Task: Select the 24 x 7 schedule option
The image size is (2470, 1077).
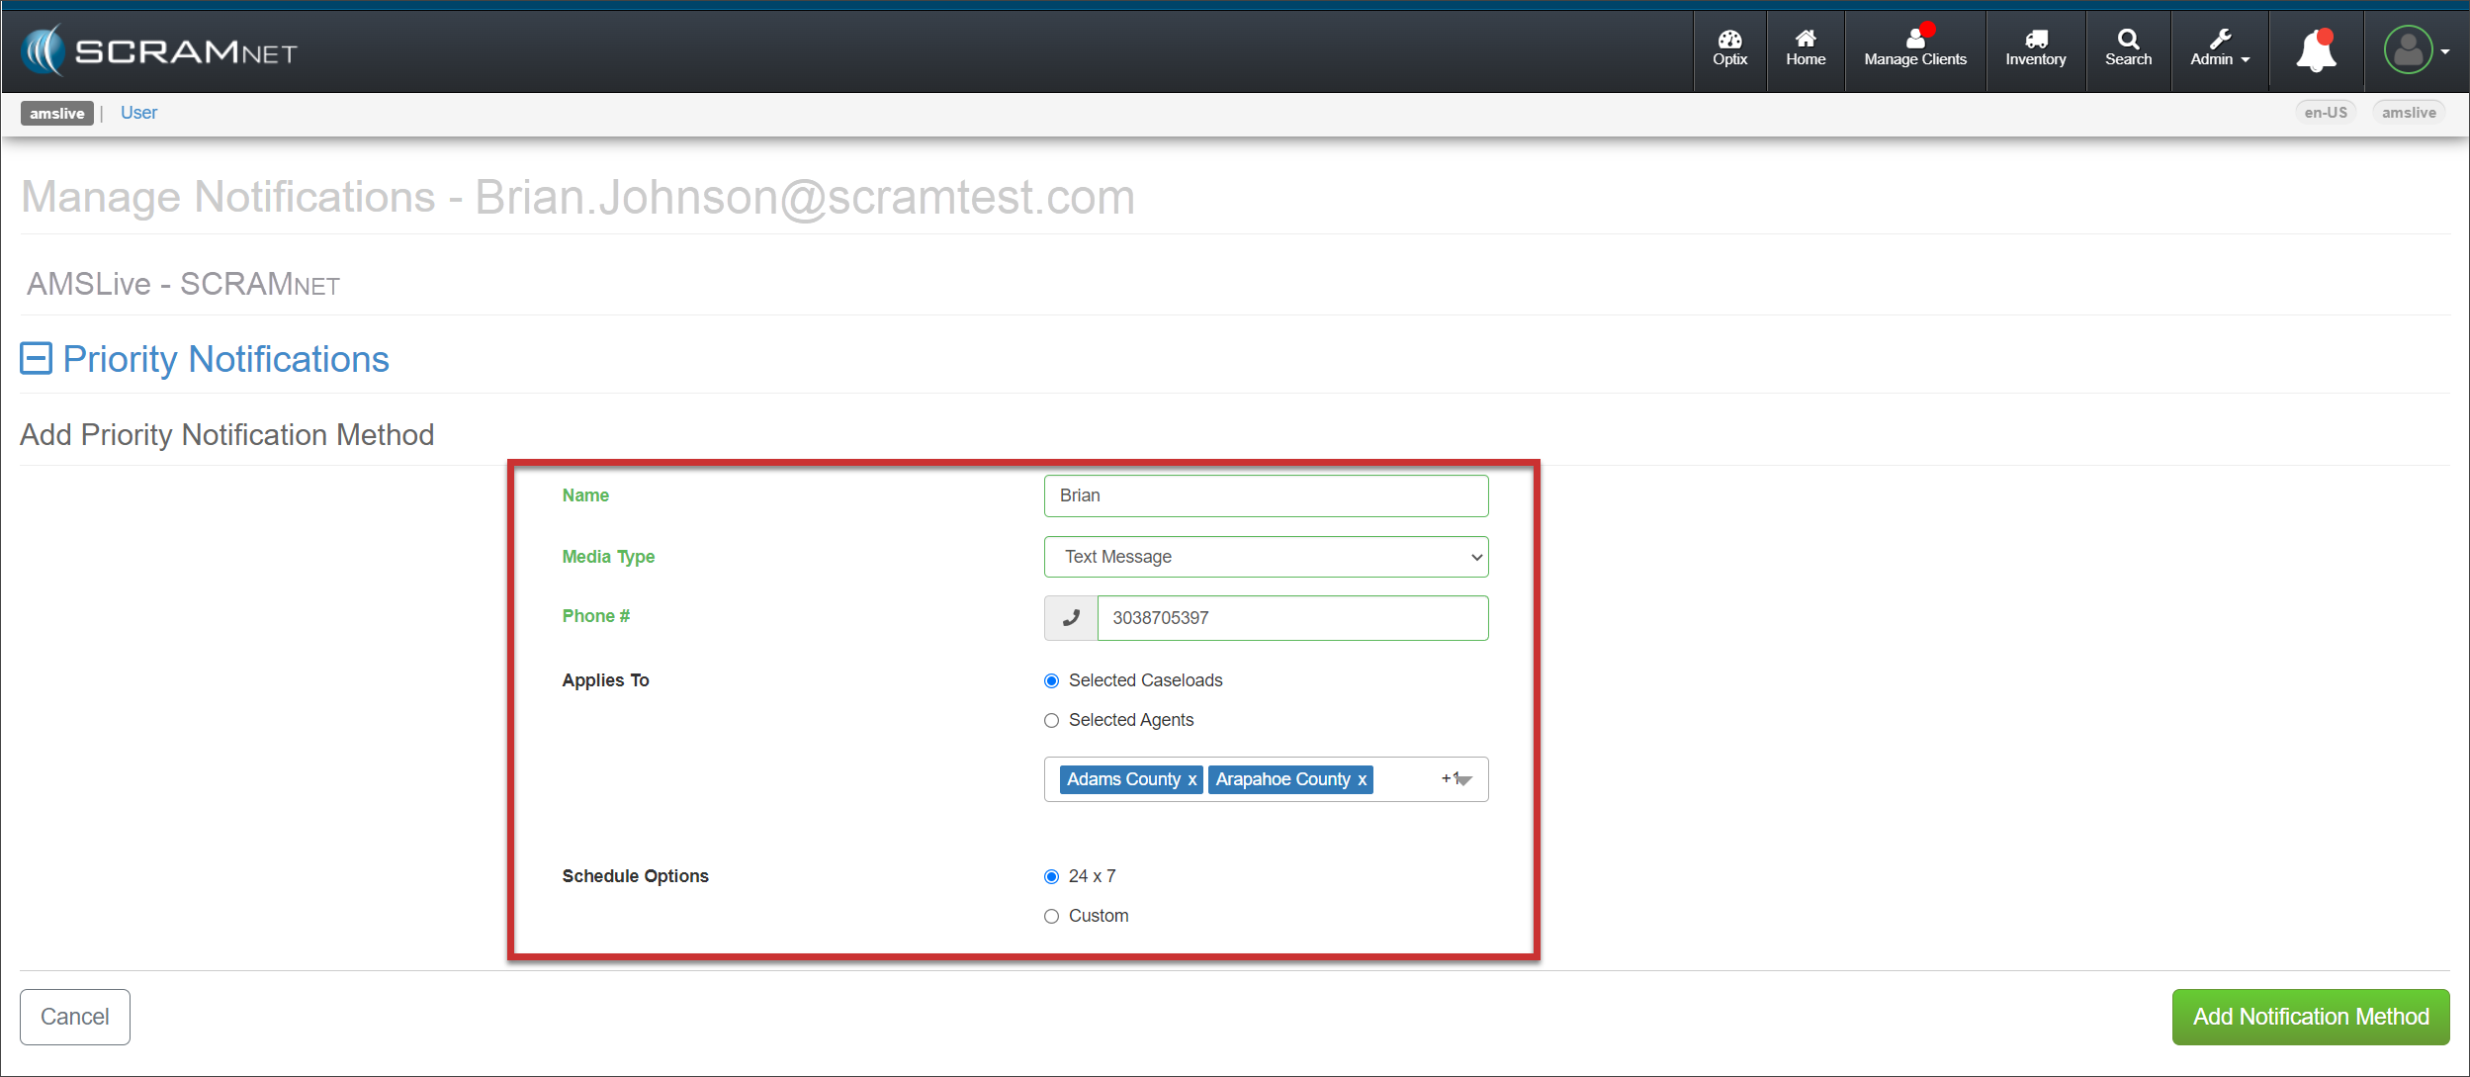Action: click(x=1051, y=877)
